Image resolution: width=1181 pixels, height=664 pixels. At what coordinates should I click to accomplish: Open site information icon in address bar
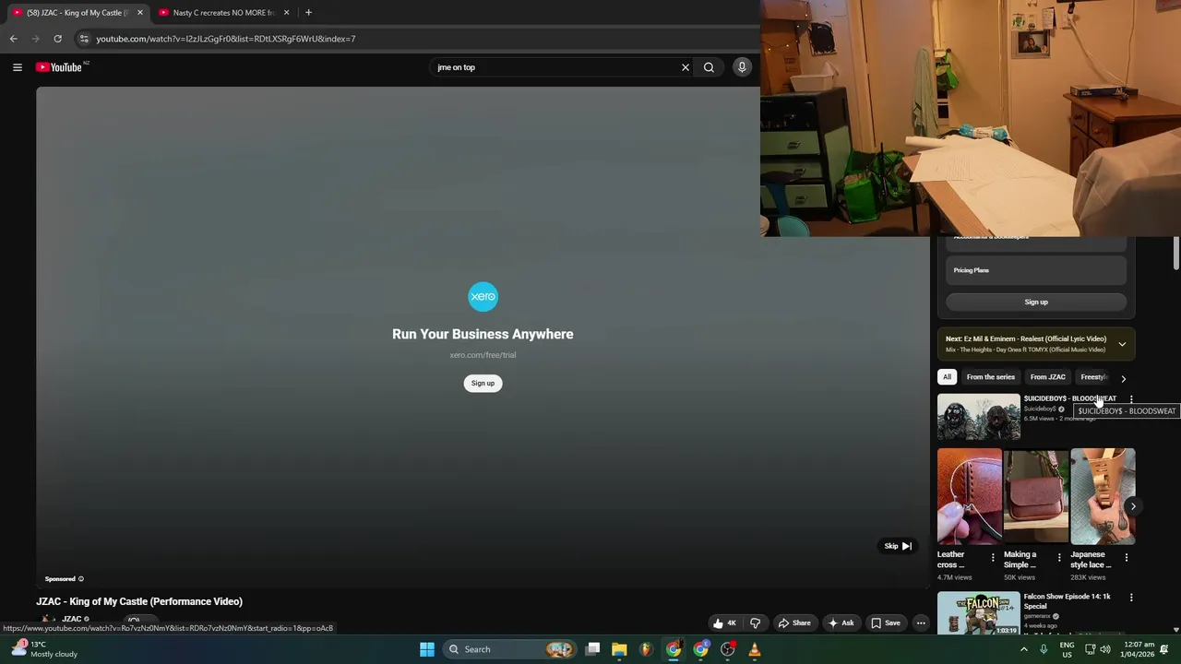click(84, 39)
